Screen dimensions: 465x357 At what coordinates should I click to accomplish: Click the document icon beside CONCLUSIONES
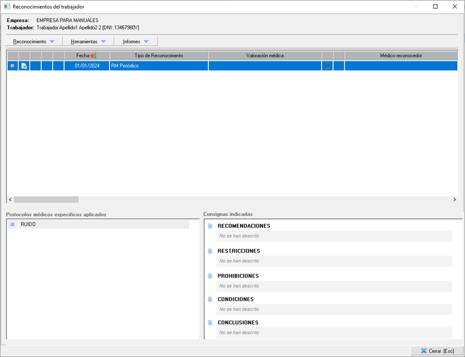pos(210,323)
